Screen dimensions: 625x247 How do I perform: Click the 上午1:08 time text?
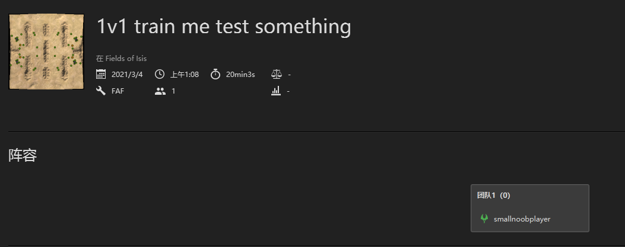pyautogui.click(x=185, y=75)
